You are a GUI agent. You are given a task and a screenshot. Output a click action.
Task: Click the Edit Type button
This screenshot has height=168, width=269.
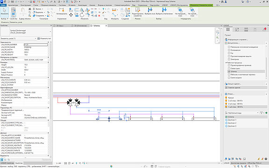coord(44,39)
